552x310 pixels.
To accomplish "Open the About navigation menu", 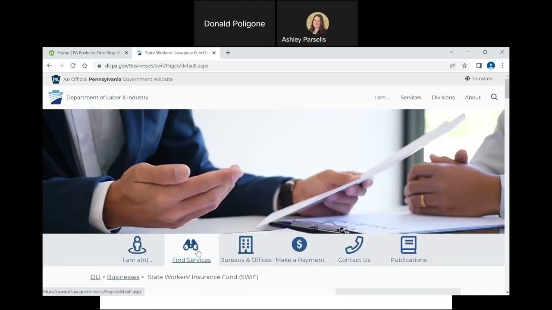I will [x=473, y=97].
